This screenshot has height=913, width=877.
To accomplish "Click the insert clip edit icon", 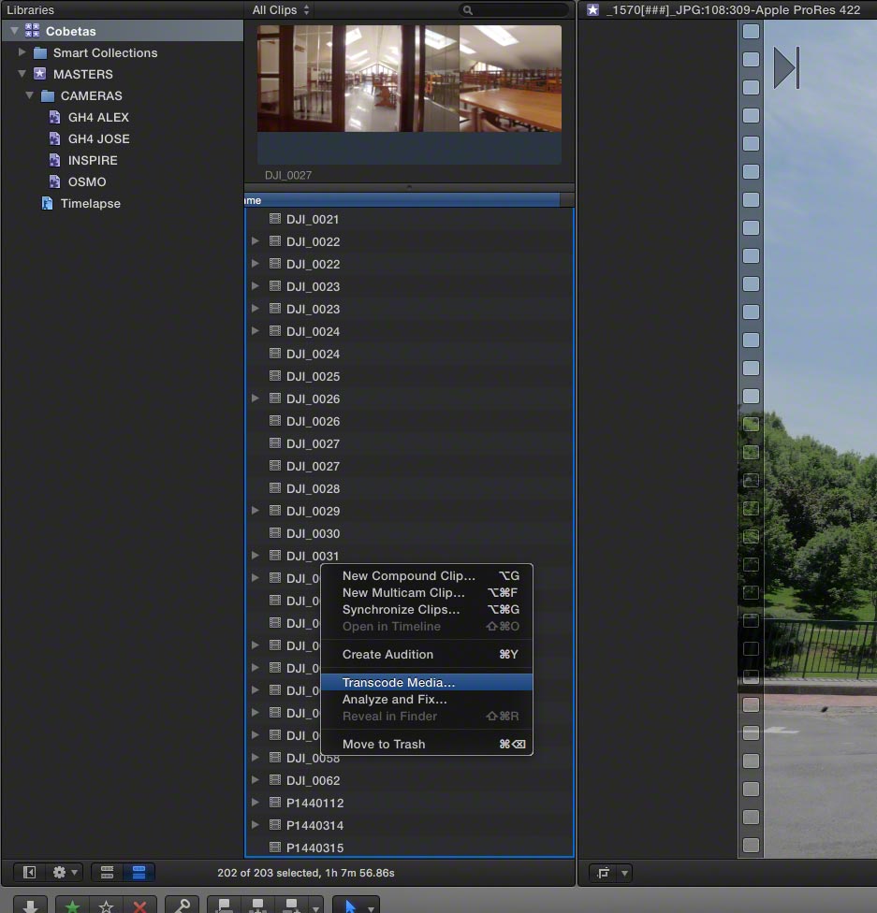I will (x=257, y=906).
